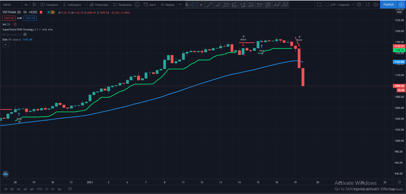The image size is (406, 194).
Task: Click the blue 1099.98 buy price box
Action: coord(30,18)
